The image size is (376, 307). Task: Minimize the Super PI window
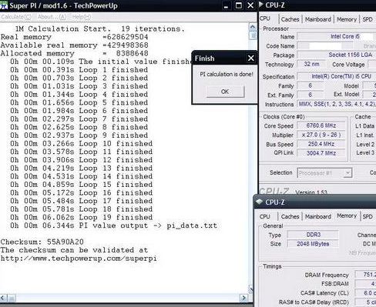point(226,5)
